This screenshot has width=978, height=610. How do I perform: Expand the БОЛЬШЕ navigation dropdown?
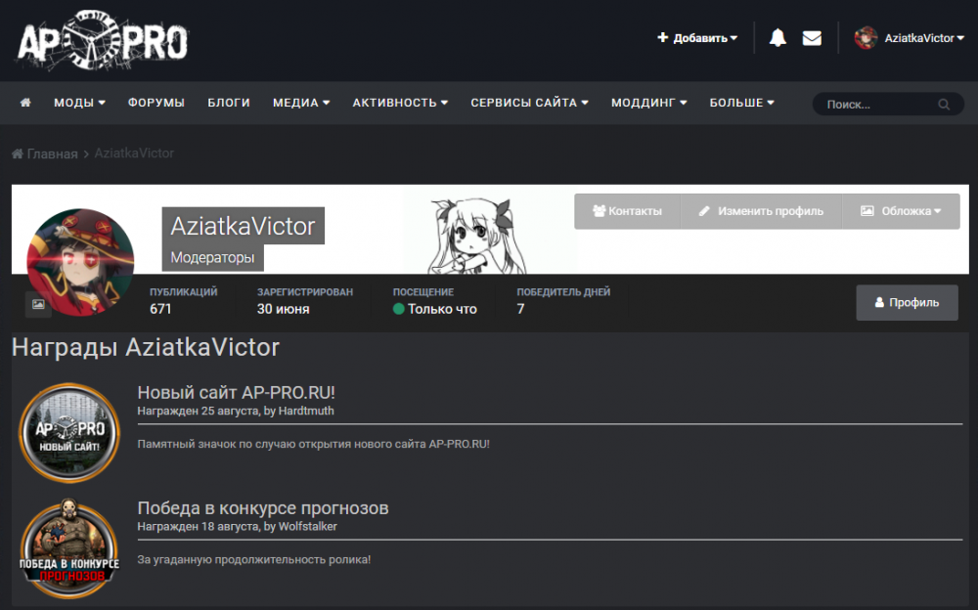742,103
